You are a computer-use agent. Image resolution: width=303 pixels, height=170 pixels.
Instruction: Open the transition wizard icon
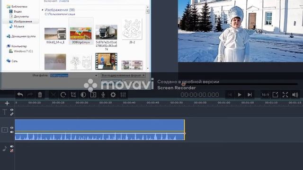click(x=93, y=94)
